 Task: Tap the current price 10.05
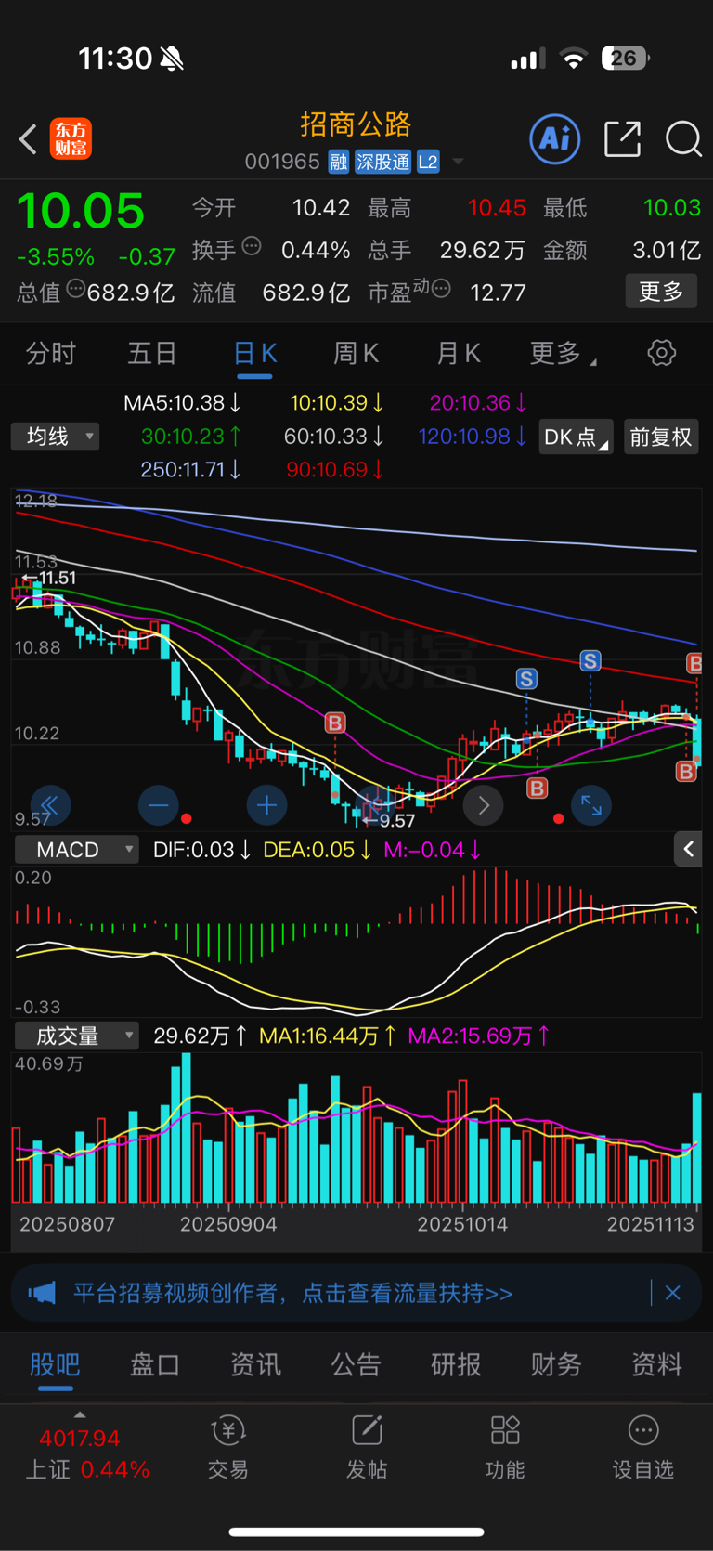click(x=81, y=211)
